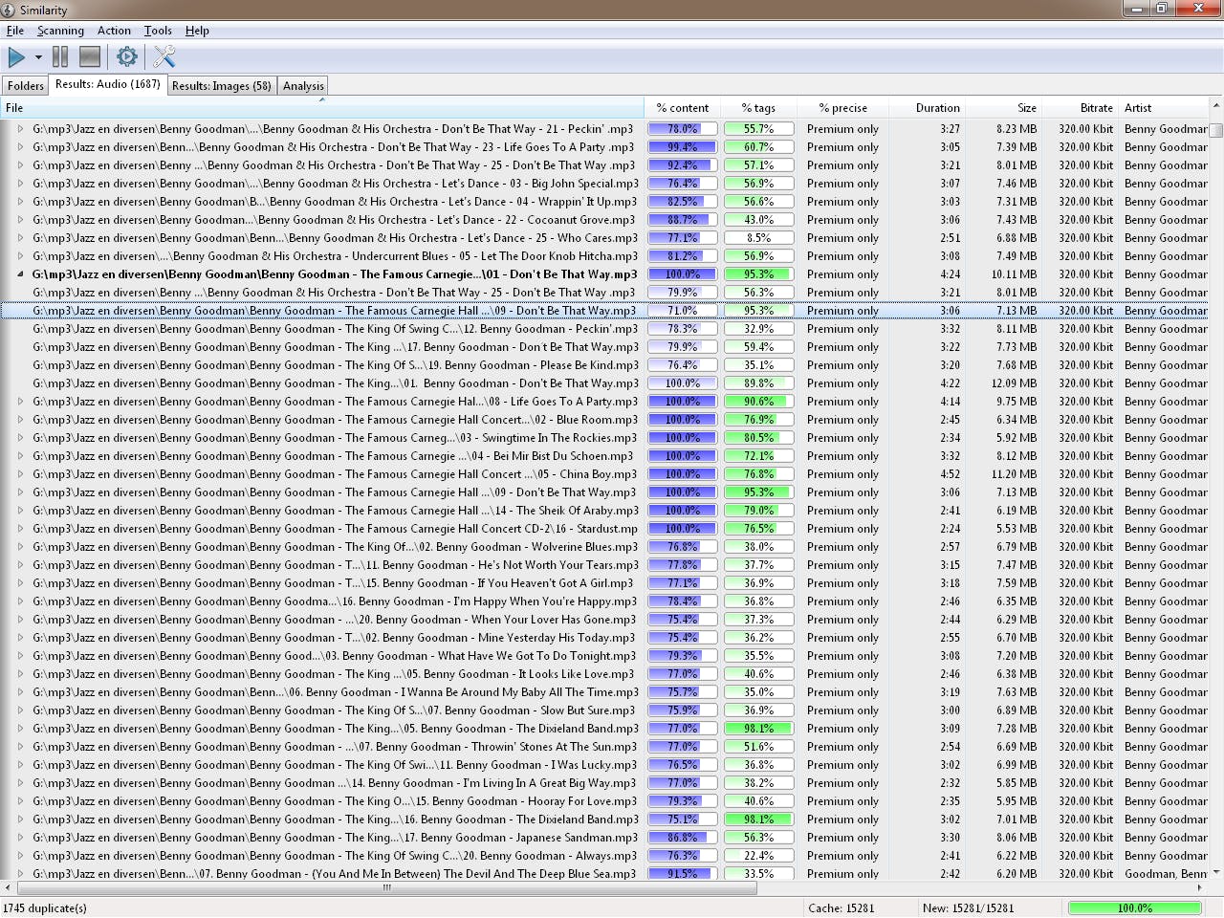Expand the "Swingtime In The Rockies.mp3" row
Image resolution: width=1224 pixels, height=918 pixels.
(20, 438)
